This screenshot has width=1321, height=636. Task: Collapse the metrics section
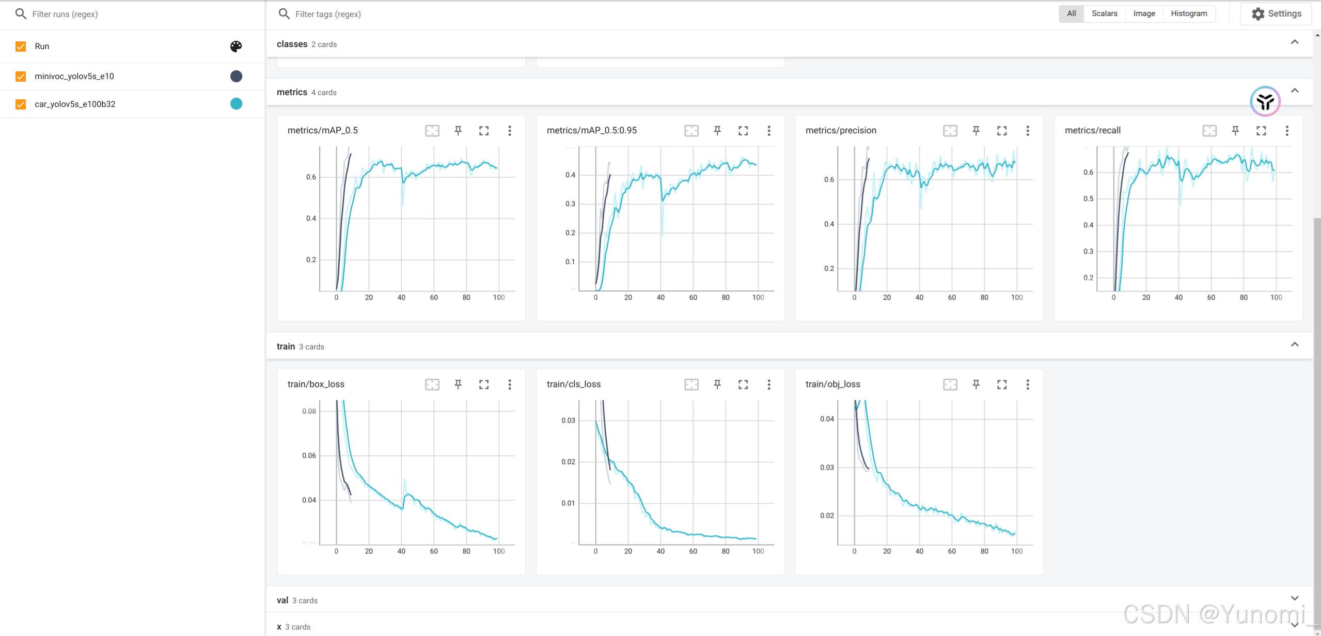click(x=1294, y=91)
